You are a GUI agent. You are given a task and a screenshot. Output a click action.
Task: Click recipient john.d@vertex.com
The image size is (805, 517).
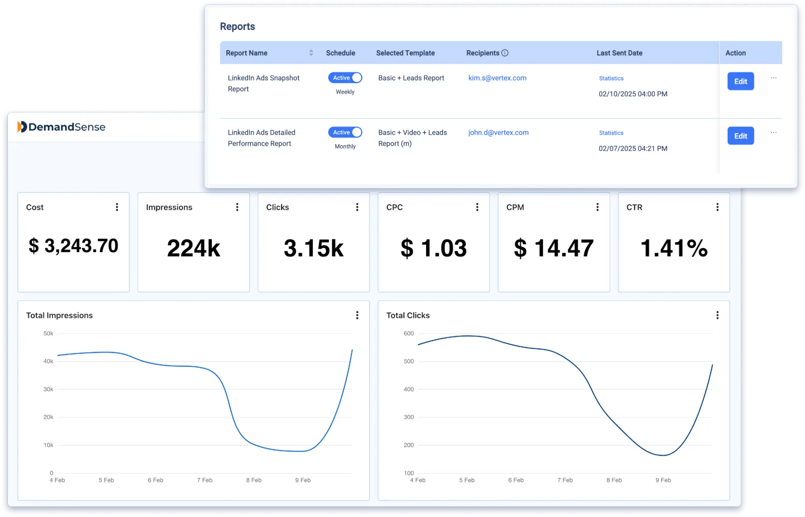(x=498, y=133)
